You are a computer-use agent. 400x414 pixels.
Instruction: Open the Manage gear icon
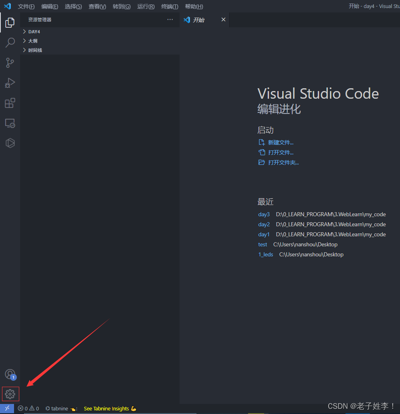coord(10,394)
